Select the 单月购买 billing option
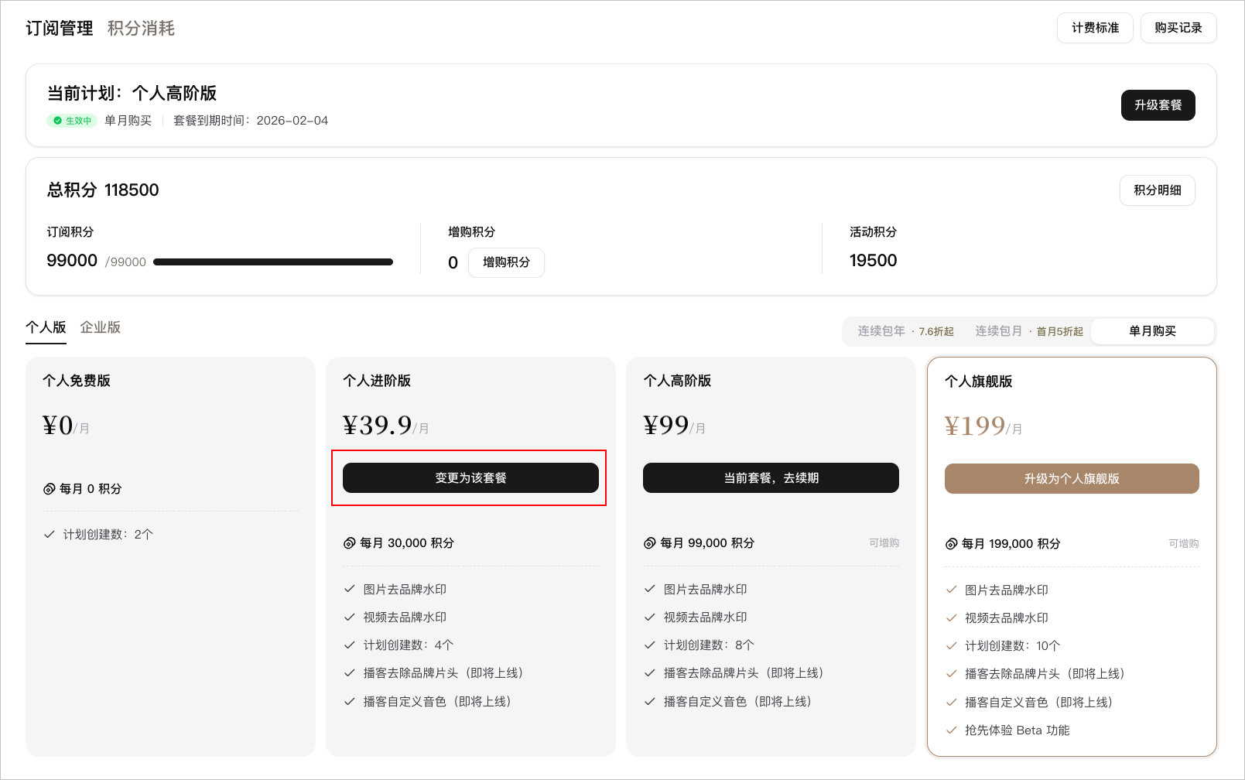 (x=1152, y=331)
